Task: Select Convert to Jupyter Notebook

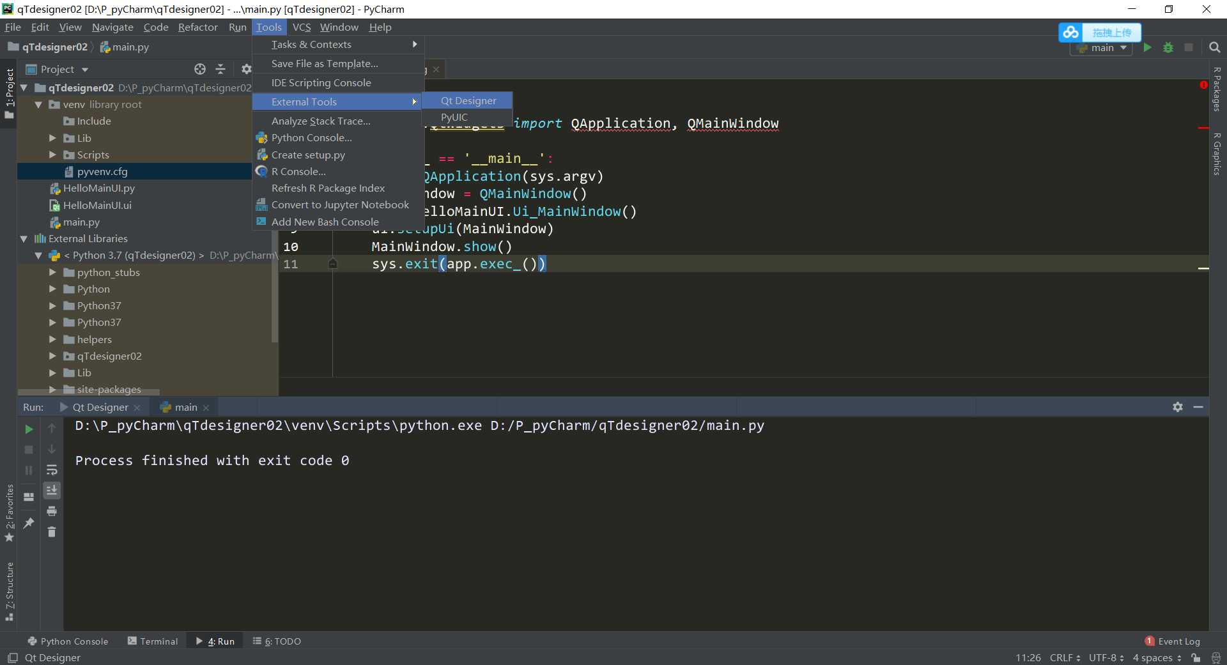Action: point(339,204)
